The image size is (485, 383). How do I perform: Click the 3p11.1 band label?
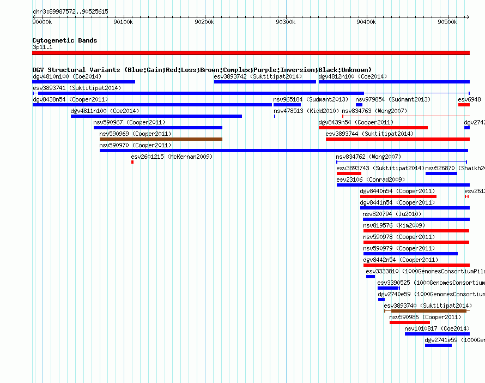coord(43,47)
